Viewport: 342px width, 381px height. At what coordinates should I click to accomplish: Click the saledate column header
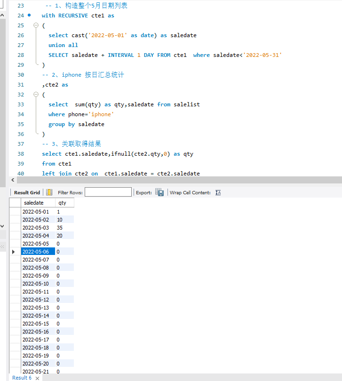pyautogui.click(x=38, y=203)
